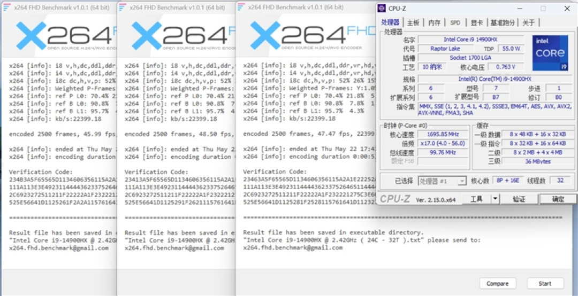578x296 pixels.
Task: Click the core voltage value 0.763 V
Action: pyautogui.click(x=505, y=67)
